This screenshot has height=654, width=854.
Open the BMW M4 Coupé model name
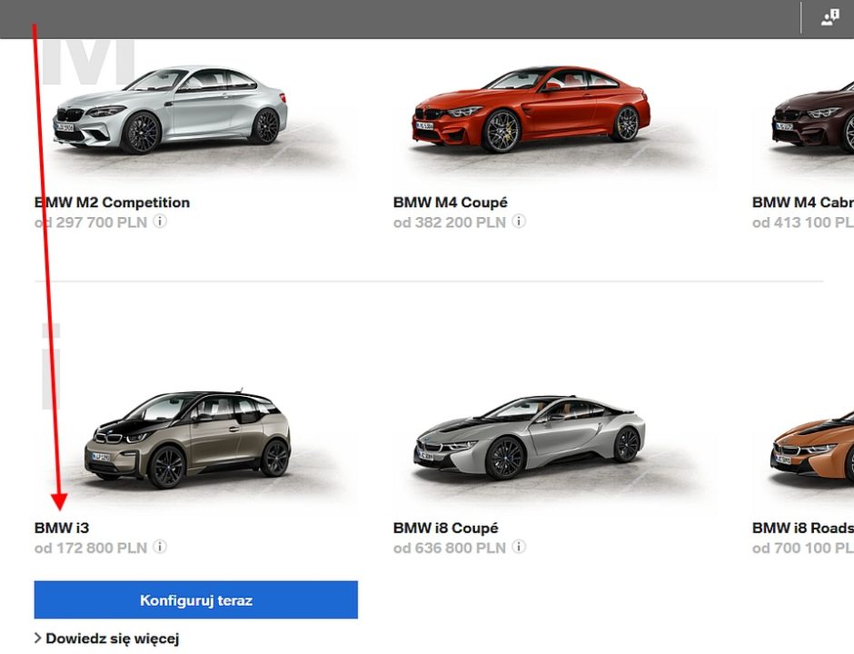[451, 203]
